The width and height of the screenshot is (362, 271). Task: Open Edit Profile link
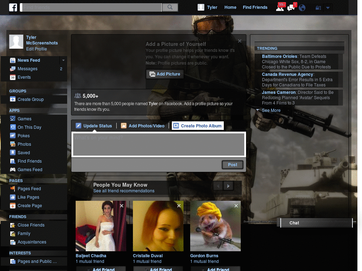tap(36, 49)
